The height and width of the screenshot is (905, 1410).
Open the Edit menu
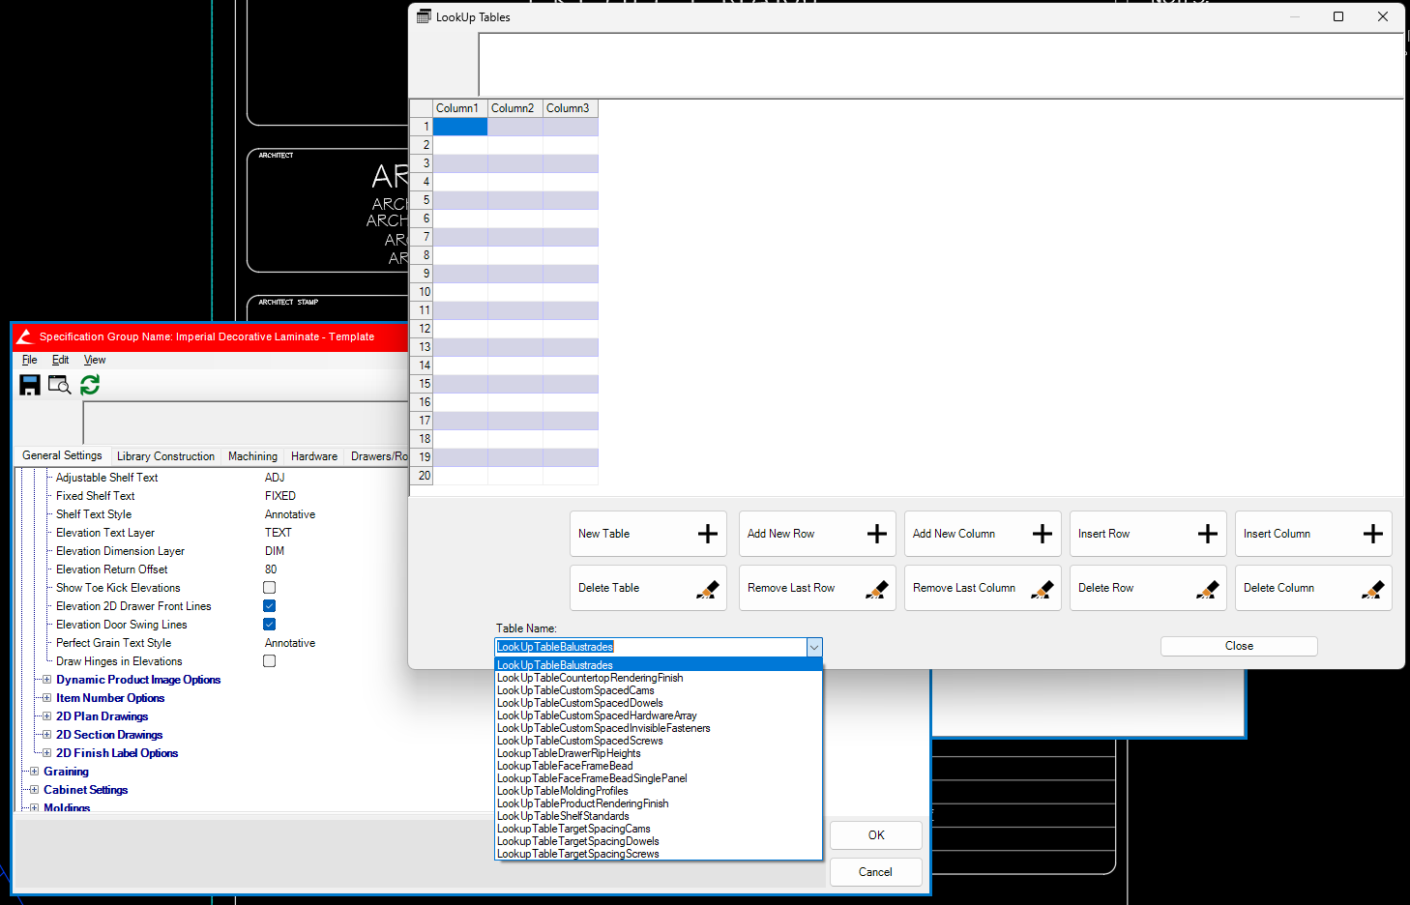tap(60, 360)
